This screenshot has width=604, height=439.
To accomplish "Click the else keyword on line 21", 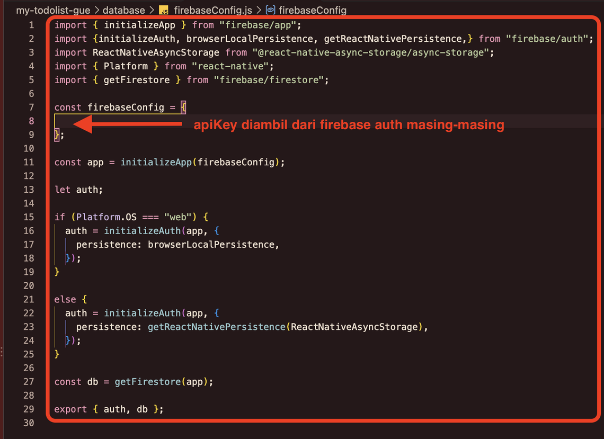I will coord(65,300).
